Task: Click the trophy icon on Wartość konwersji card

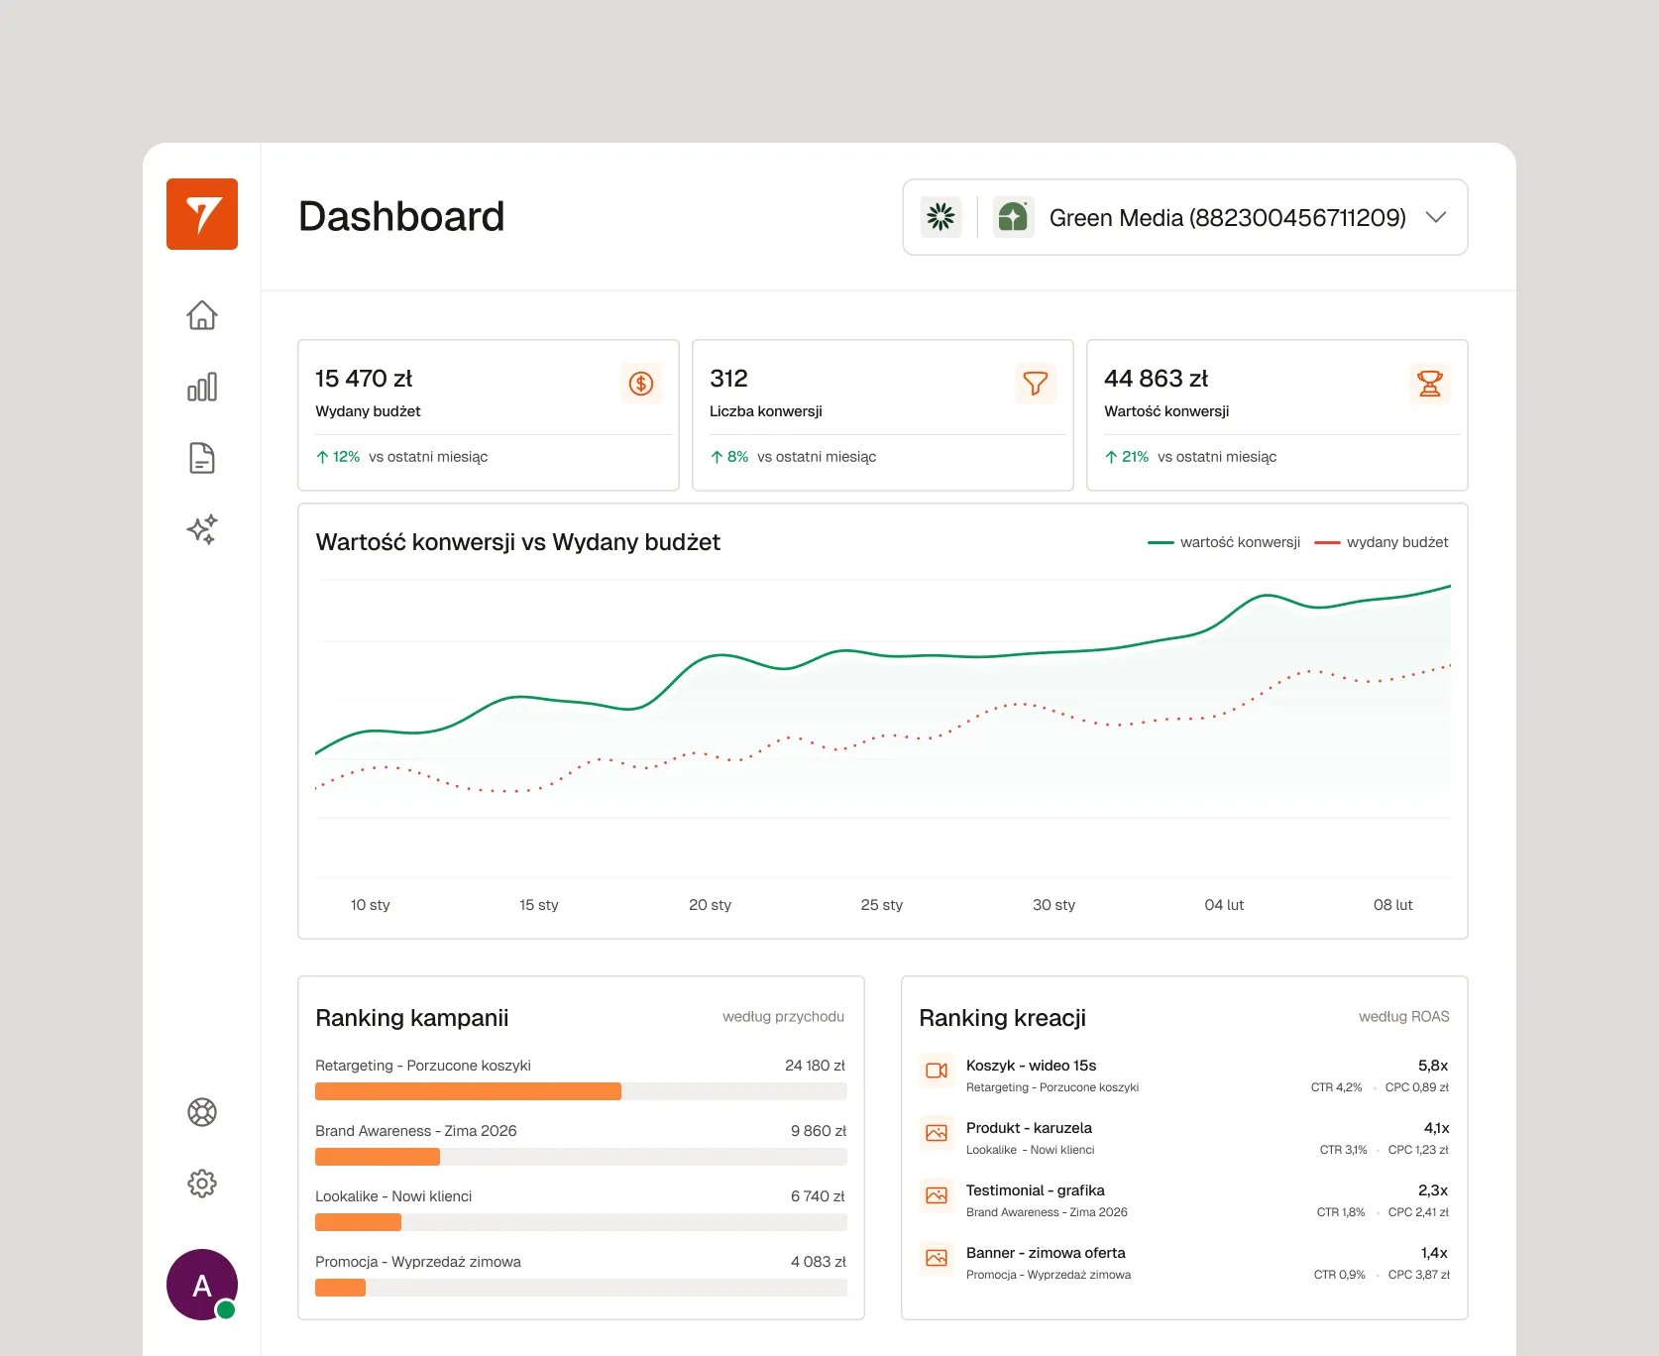Action: [1429, 384]
